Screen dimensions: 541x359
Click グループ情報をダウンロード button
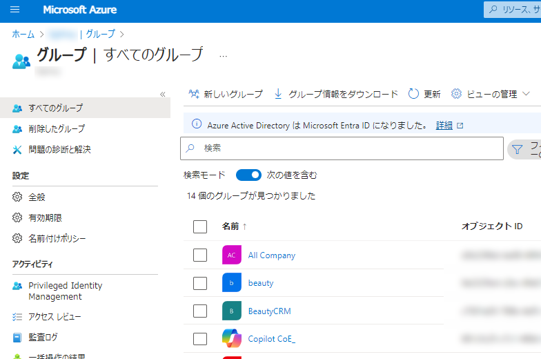tap(336, 94)
